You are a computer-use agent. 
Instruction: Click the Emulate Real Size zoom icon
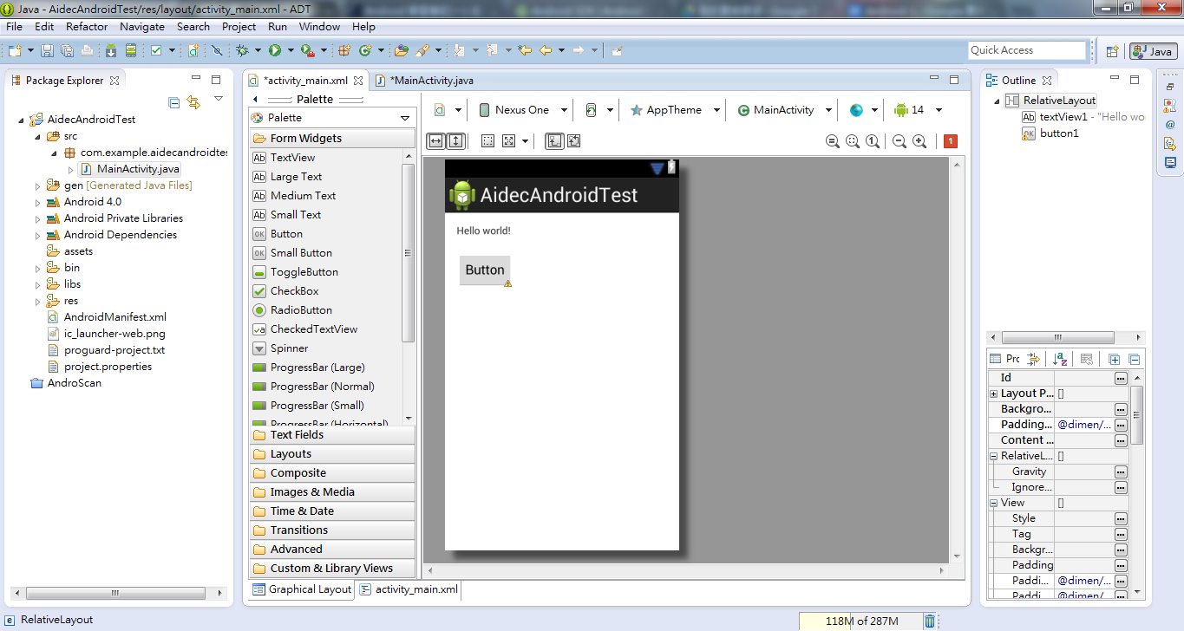[833, 141]
